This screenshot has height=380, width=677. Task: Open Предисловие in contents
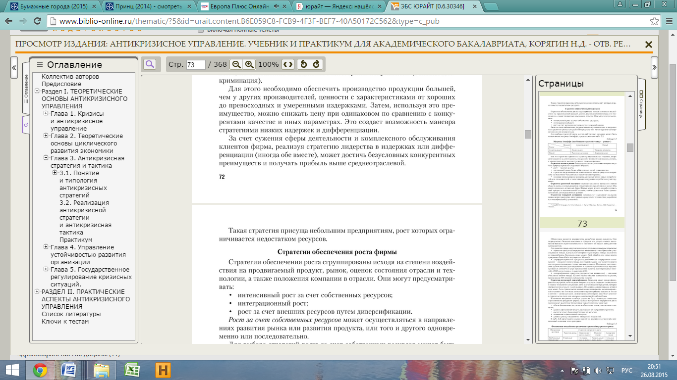(61, 84)
